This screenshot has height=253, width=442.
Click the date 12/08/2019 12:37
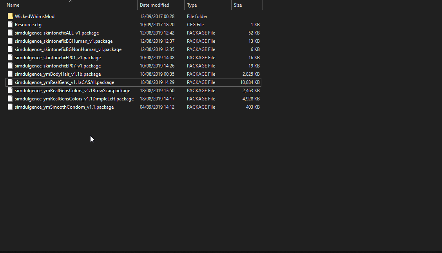click(x=157, y=41)
